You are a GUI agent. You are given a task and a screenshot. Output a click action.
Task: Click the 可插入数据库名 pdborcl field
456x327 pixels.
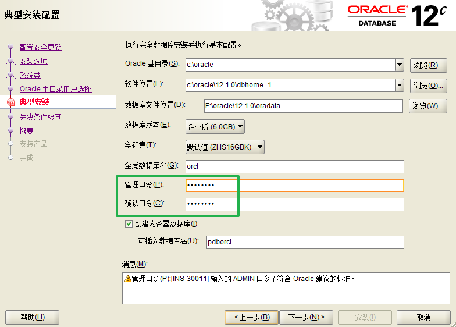coord(305,242)
